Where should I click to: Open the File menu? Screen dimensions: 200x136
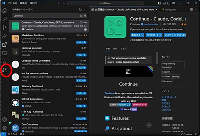(13, 3)
